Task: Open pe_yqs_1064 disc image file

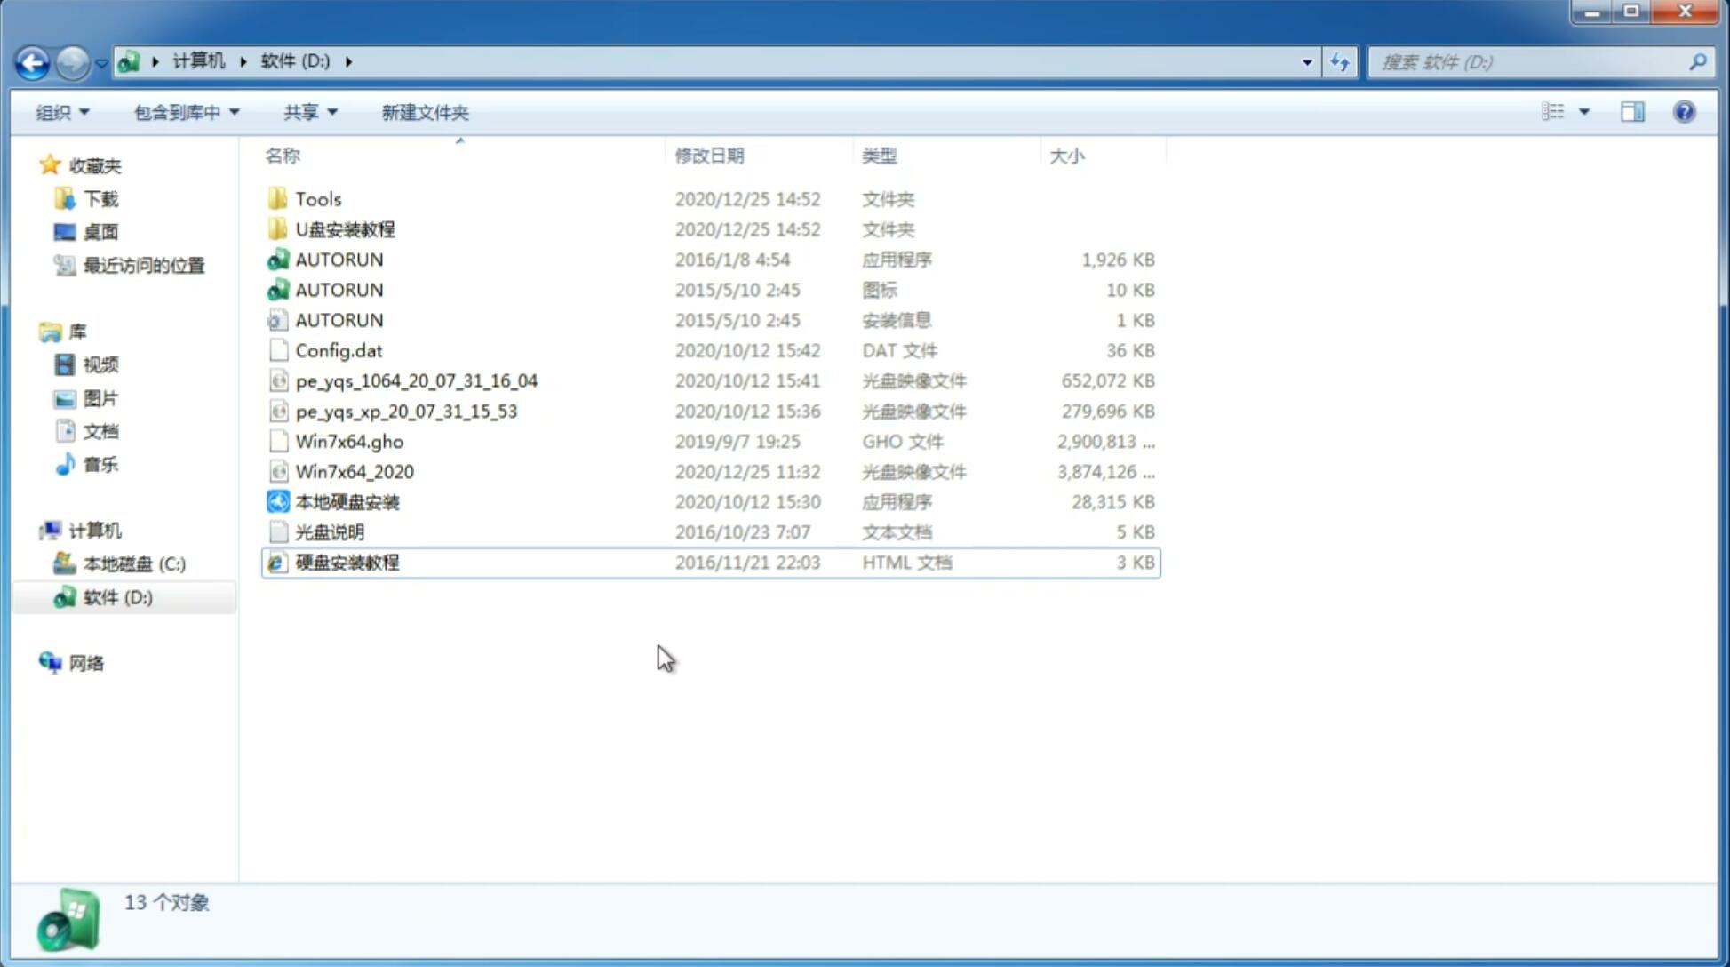Action: pyautogui.click(x=417, y=379)
